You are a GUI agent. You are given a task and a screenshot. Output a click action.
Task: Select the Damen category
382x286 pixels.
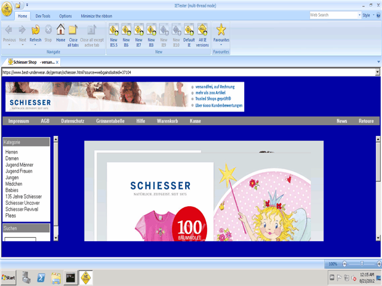click(x=12, y=158)
